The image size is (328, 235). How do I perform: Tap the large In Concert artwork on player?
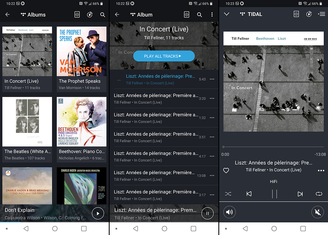(x=273, y=82)
